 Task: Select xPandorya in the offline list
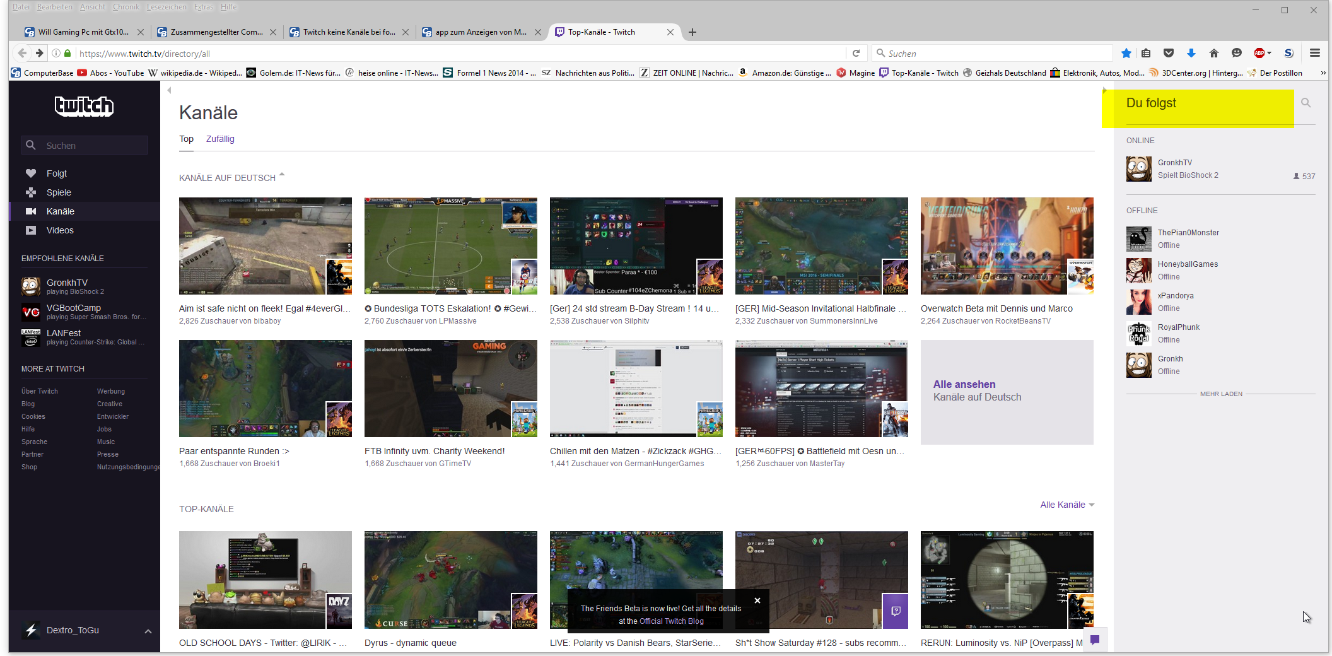(x=1220, y=302)
